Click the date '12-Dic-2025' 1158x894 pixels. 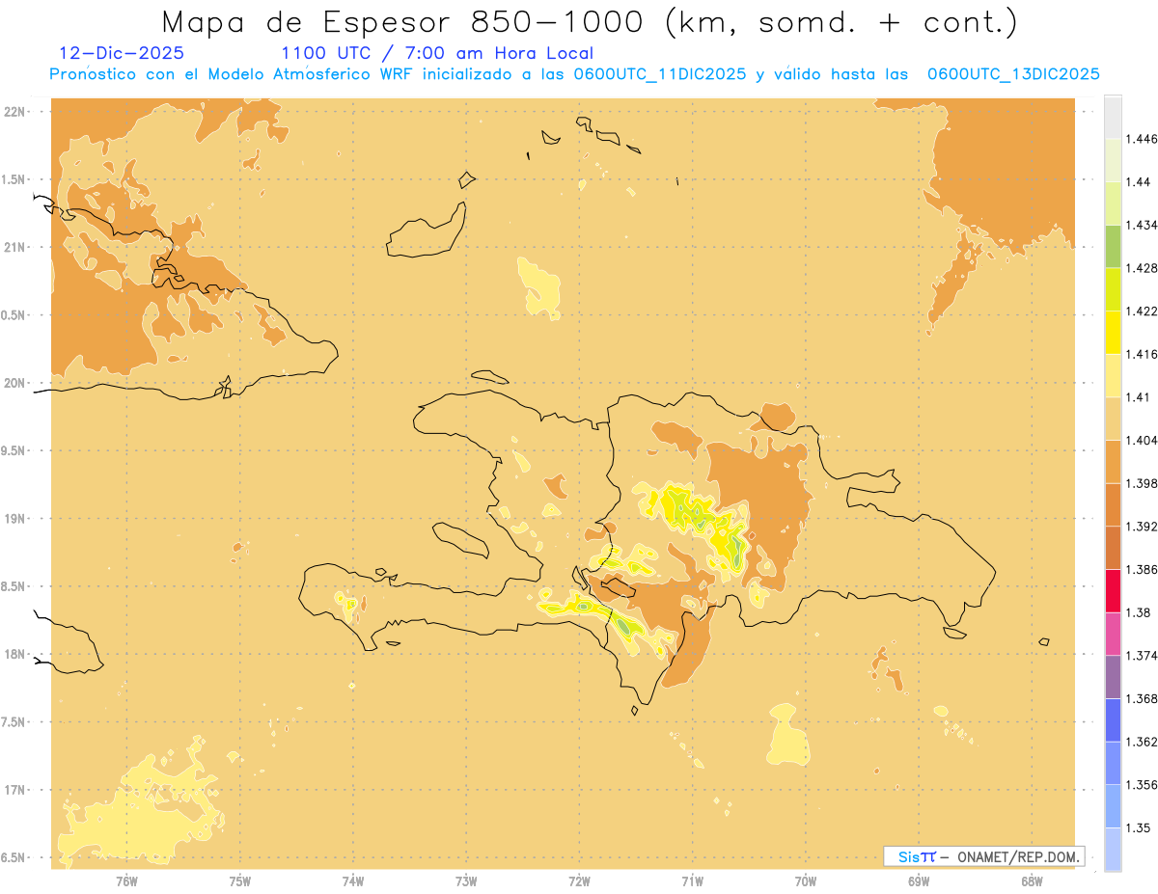coord(122,53)
